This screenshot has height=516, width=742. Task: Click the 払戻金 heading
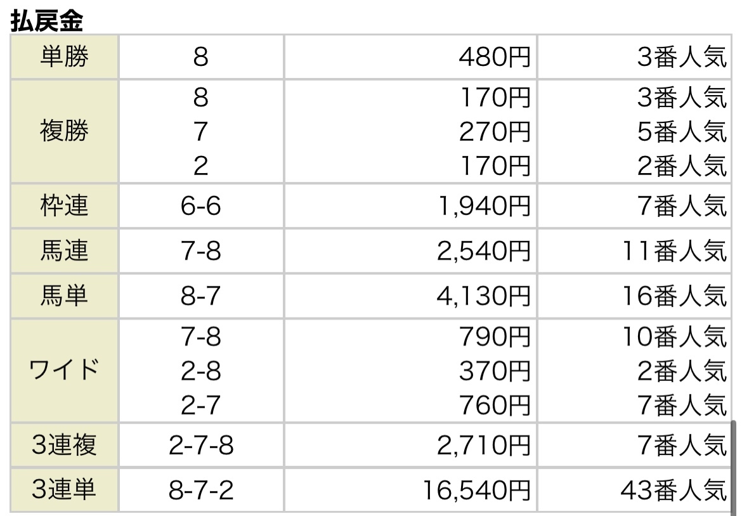(x=47, y=20)
